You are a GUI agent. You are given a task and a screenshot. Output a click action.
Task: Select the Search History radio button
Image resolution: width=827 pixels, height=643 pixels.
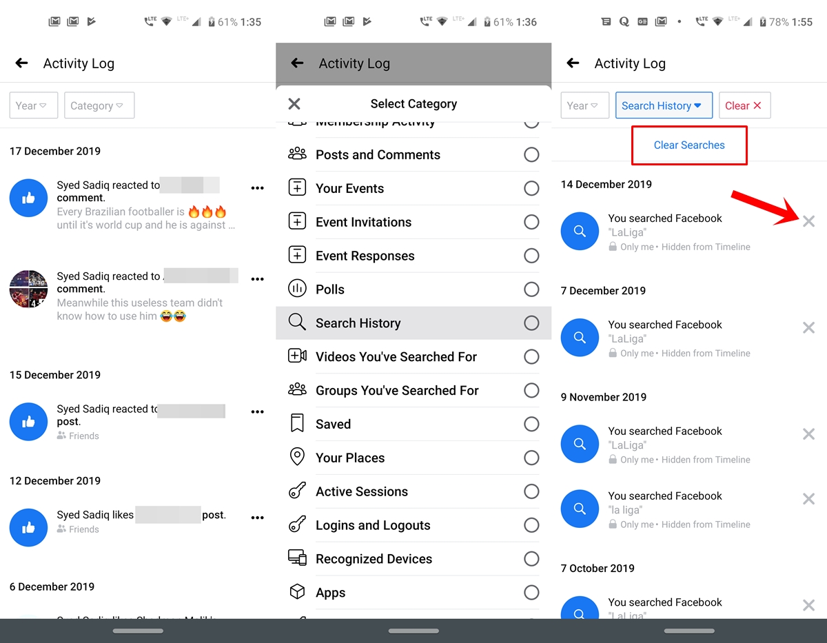(x=531, y=323)
